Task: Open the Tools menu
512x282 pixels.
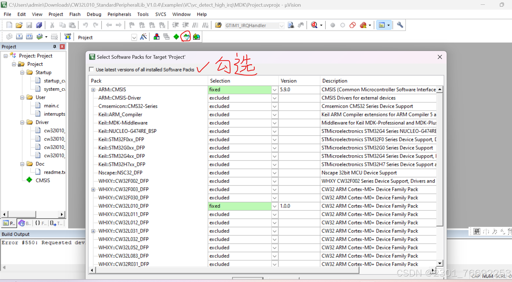Action: [x=143, y=14]
